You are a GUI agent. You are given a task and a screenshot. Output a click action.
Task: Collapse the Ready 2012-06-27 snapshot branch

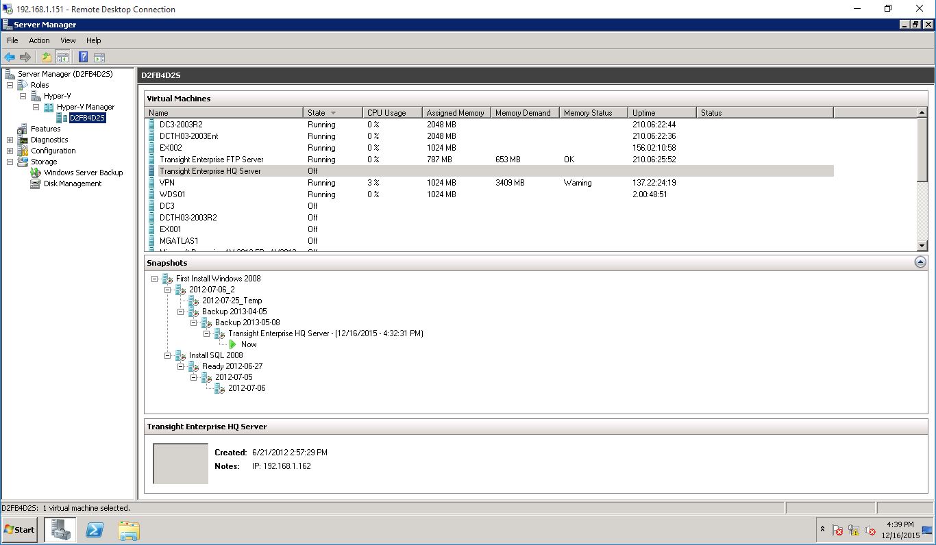coord(181,366)
